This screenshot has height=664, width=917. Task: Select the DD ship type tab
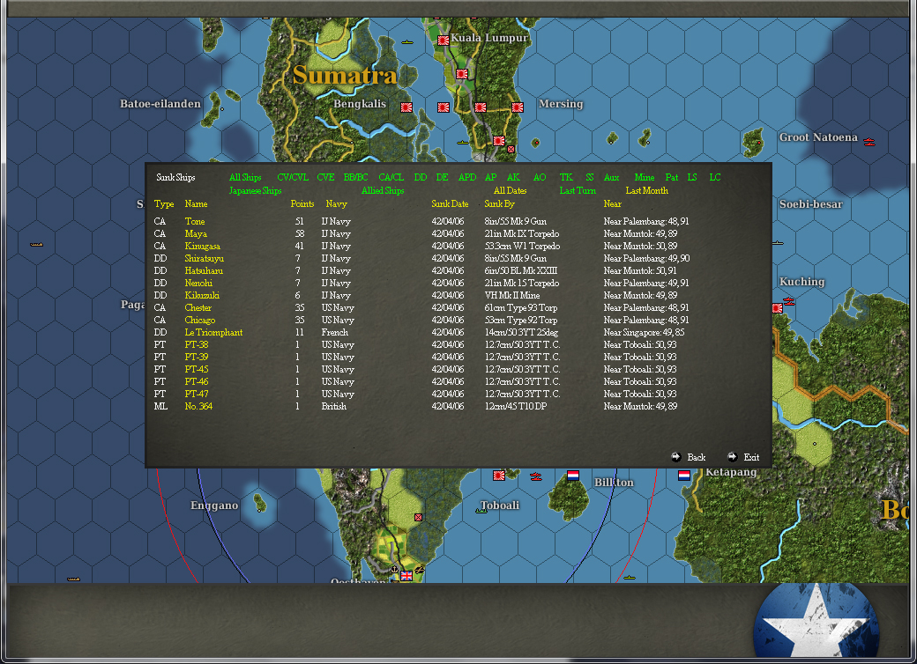tap(421, 176)
